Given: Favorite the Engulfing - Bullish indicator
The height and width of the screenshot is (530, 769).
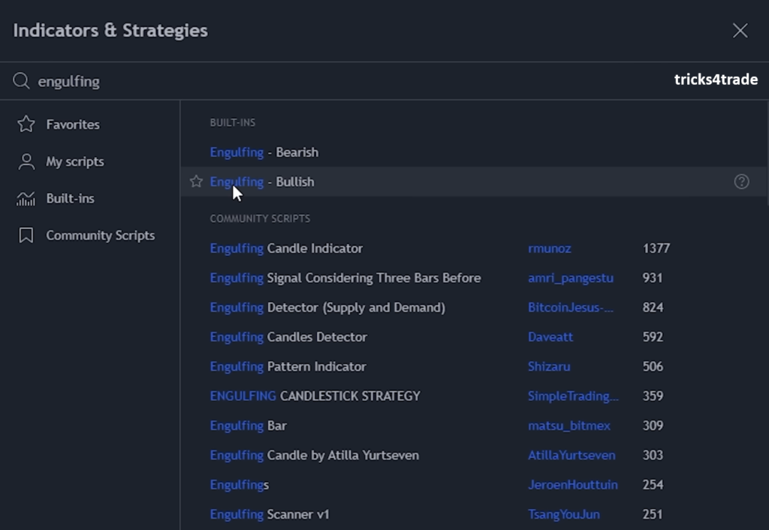Looking at the screenshot, I should (196, 182).
